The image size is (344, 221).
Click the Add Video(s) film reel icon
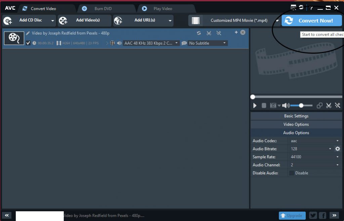tap(63, 20)
